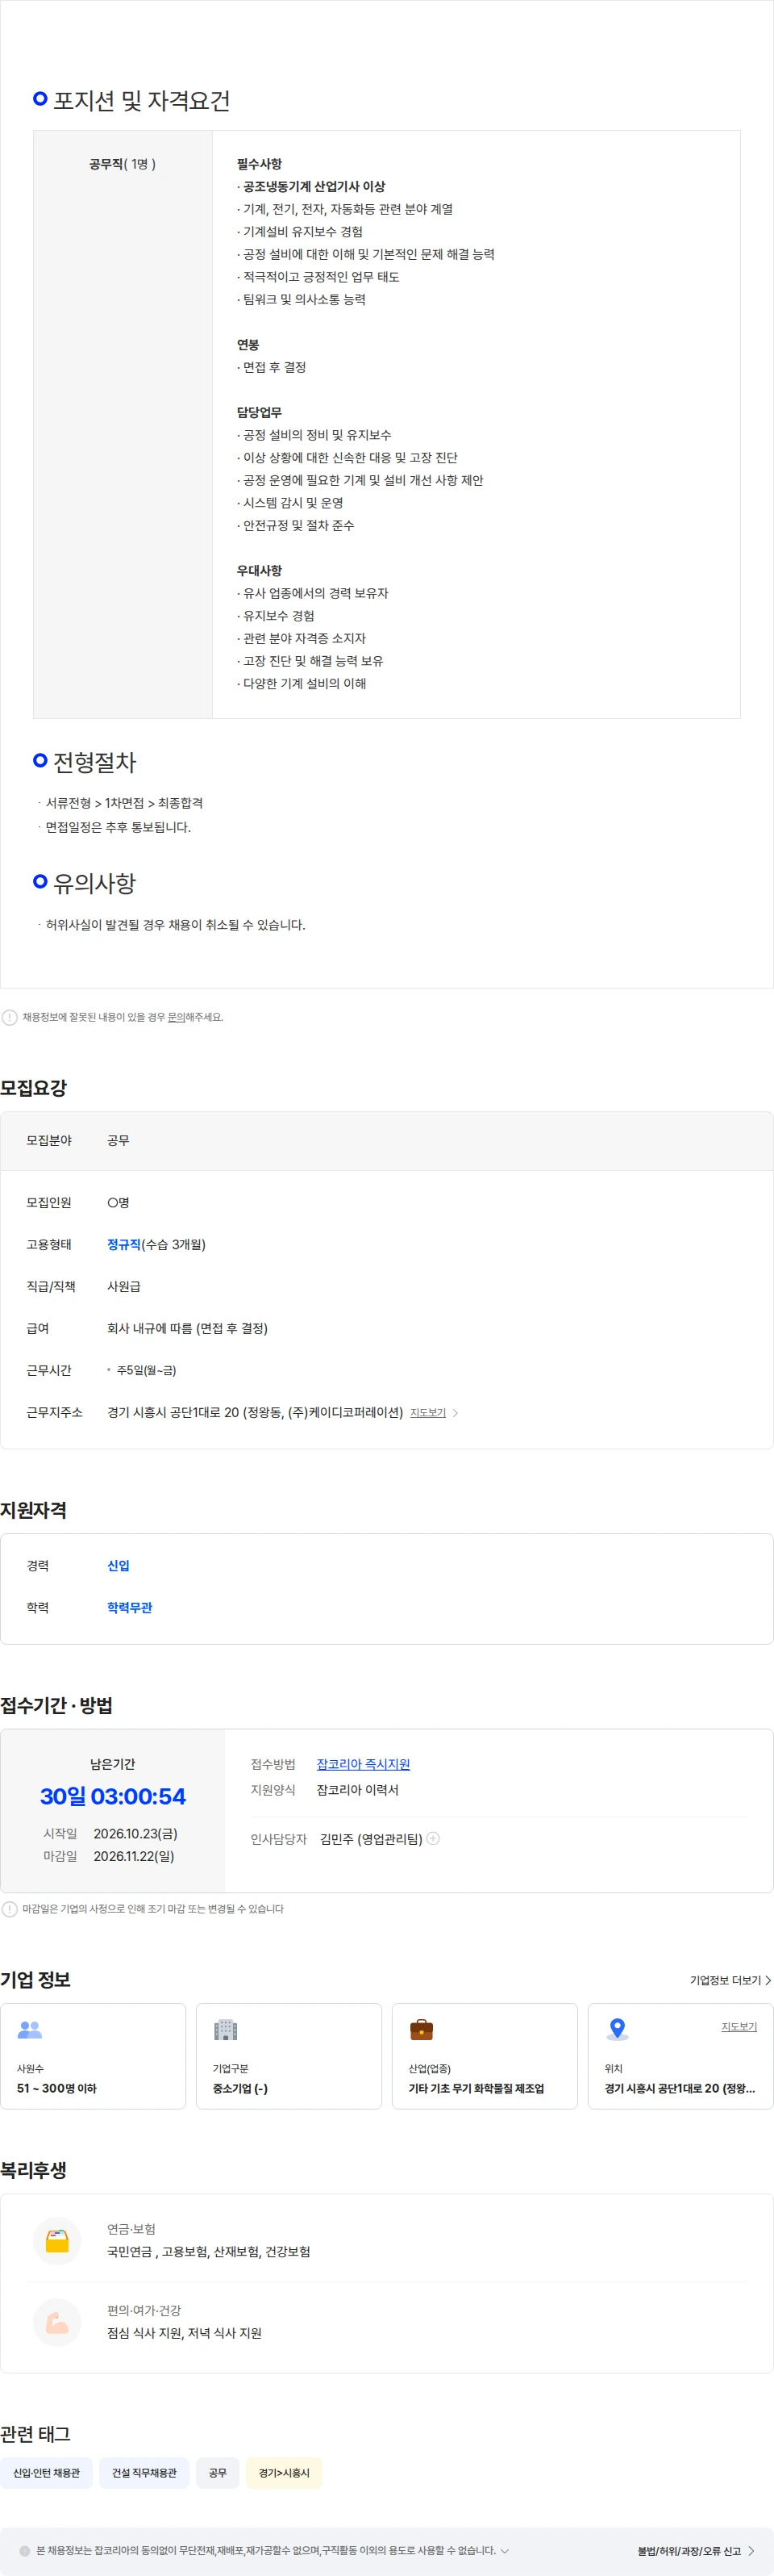Viewport: 774px width, 2576px height.
Task: Select the 공무 tag
Action: click(x=218, y=2472)
